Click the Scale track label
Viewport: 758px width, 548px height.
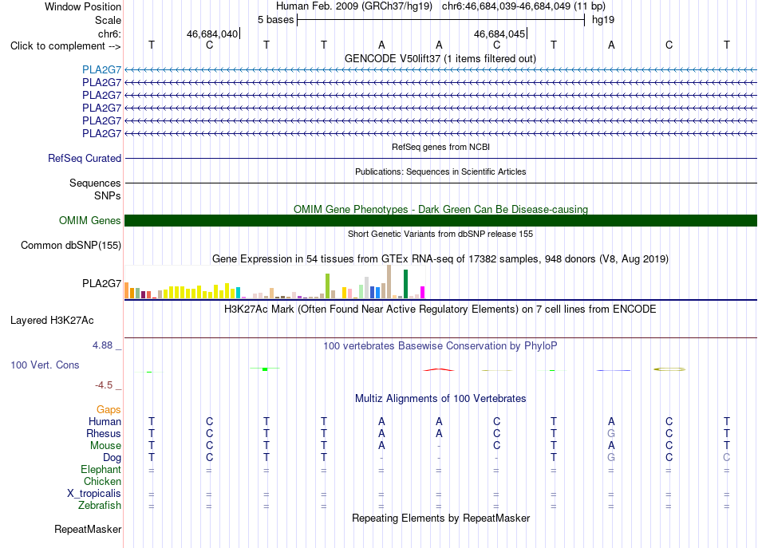pyautogui.click(x=108, y=20)
